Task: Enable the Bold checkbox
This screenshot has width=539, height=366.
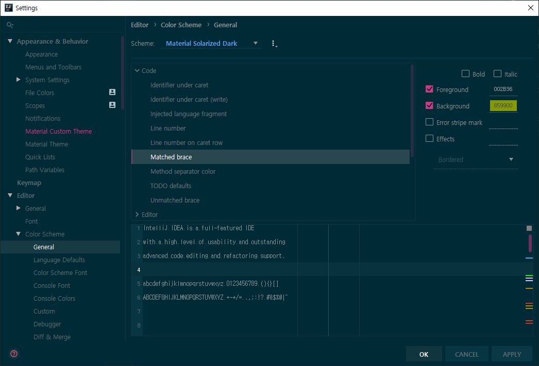Action: point(465,74)
